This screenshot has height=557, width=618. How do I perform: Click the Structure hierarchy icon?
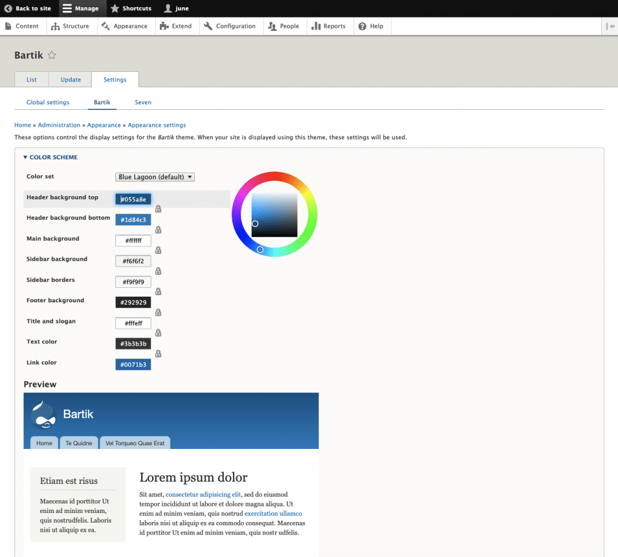point(55,26)
